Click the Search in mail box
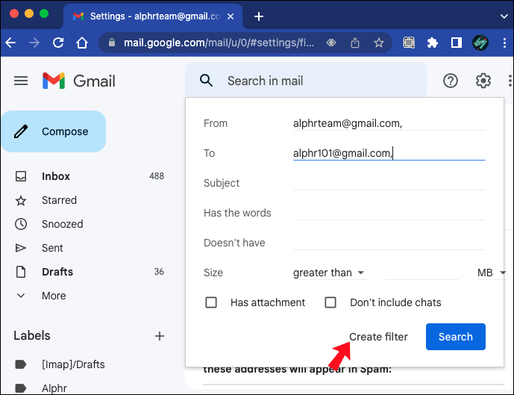This screenshot has height=395, width=514. point(306,81)
